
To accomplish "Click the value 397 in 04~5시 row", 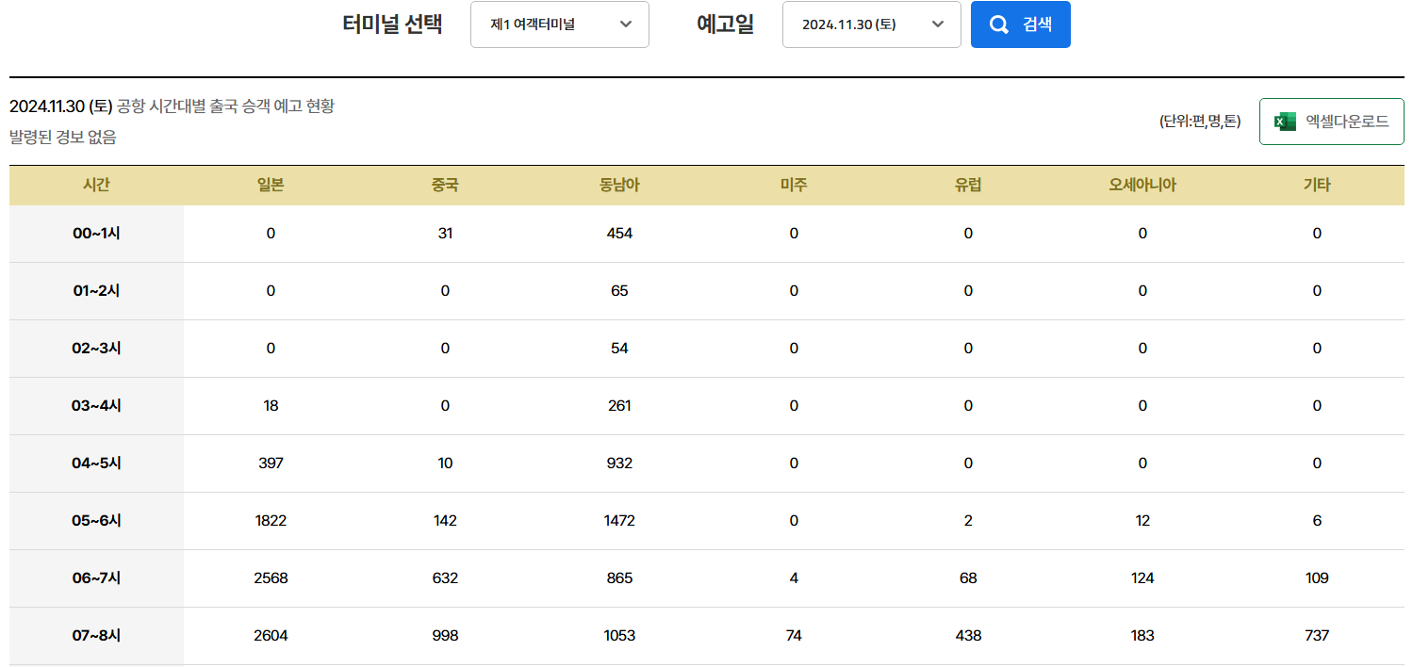I will 271,464.
